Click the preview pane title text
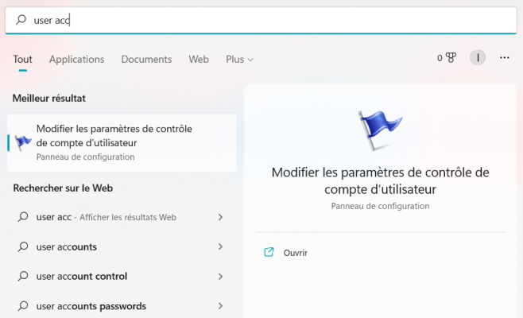The width and height of the screenshot is (523, 318). pos(380,180)
